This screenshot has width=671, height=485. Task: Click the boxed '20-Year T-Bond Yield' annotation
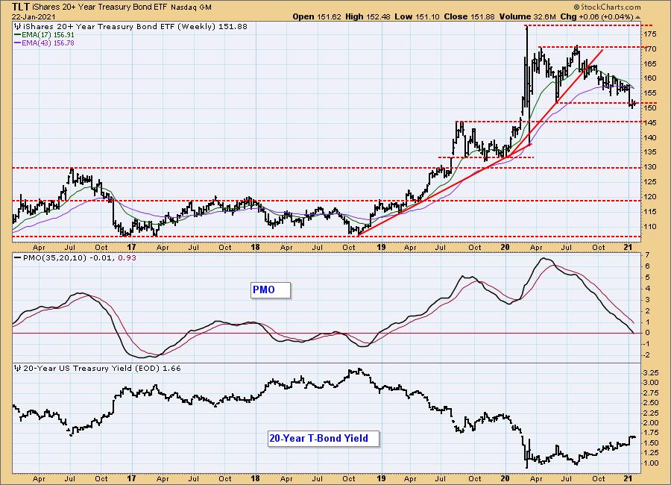(323, 438)
